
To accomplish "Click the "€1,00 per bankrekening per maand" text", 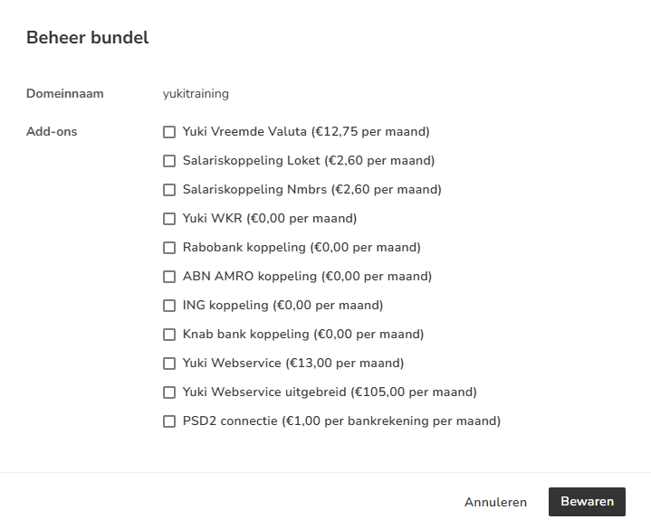I will [x=391, y=421].
